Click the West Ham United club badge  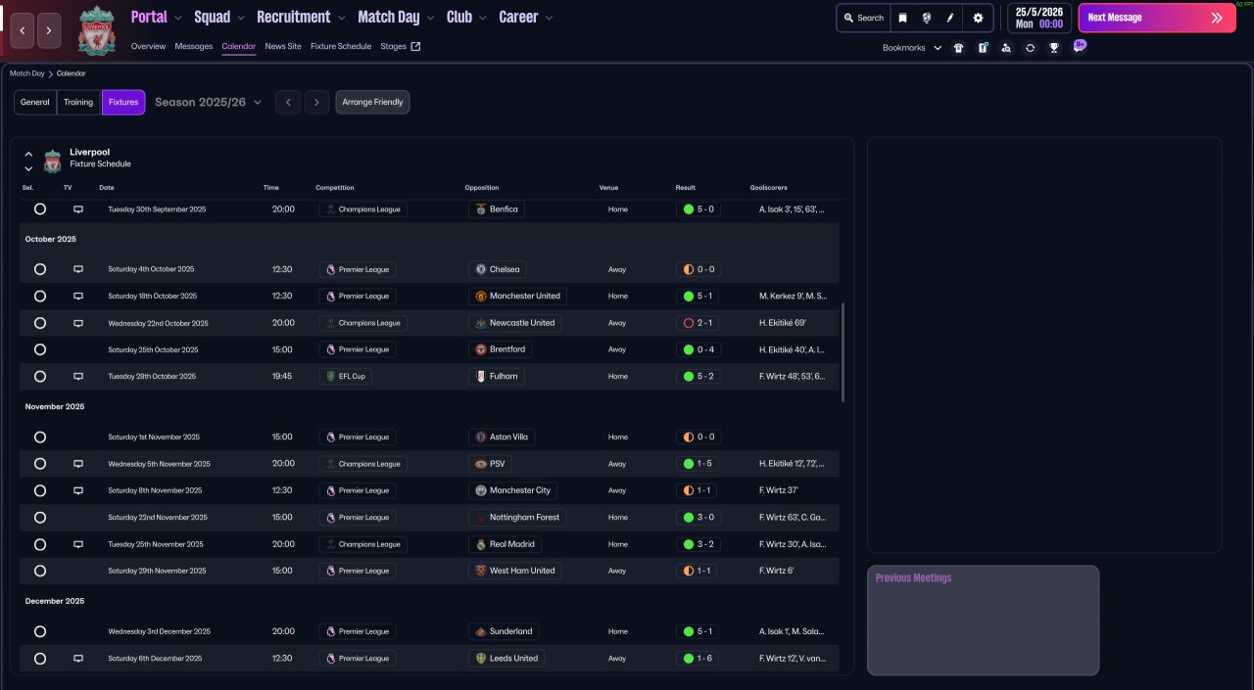point(480,571)
